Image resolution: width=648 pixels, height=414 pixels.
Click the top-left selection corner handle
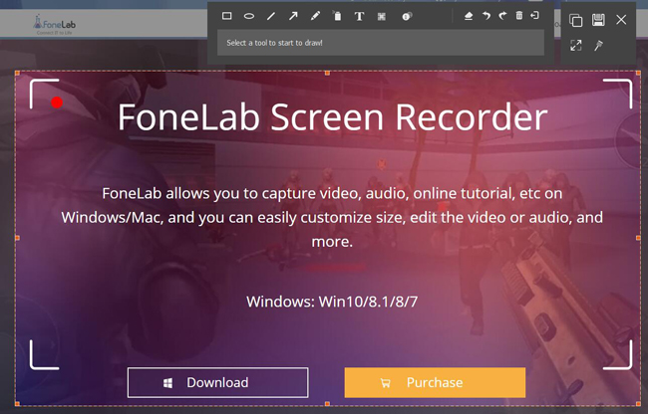point(17,73)
